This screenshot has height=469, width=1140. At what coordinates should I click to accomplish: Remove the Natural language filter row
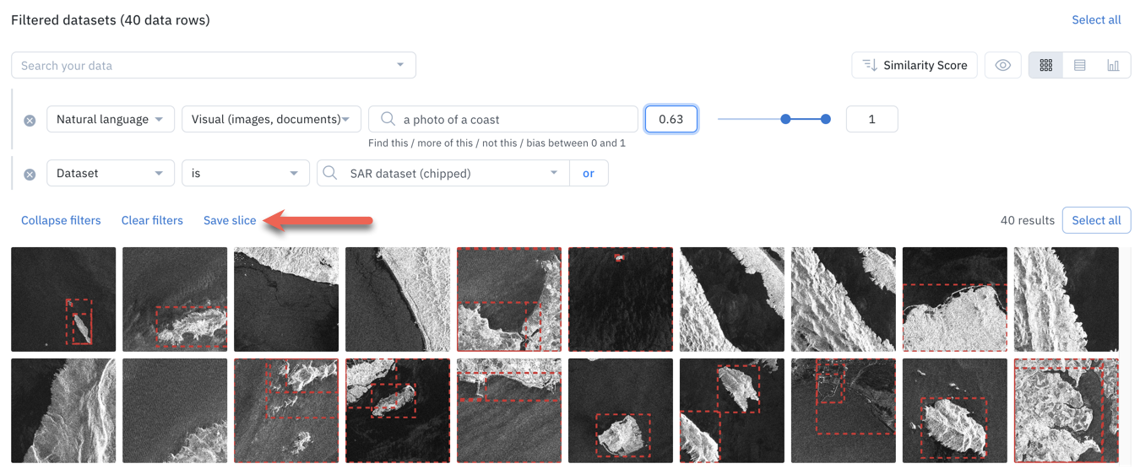[x=30, y=121]
